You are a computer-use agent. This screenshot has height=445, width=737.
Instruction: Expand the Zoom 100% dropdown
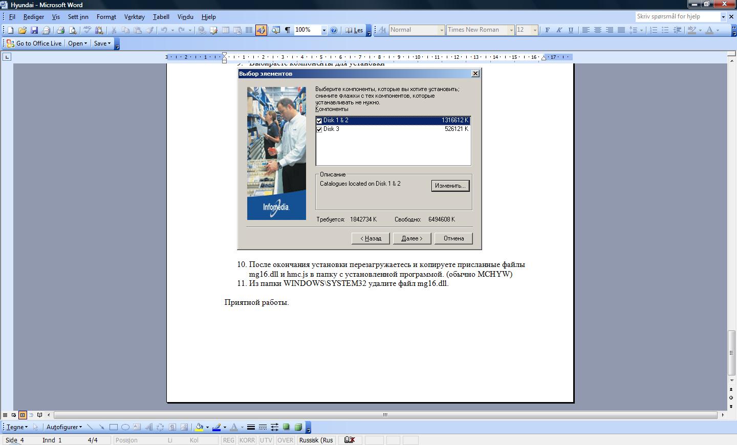[324, 30]
